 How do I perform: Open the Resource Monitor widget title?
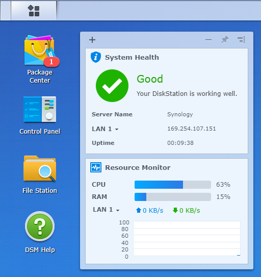pos(138,167)
